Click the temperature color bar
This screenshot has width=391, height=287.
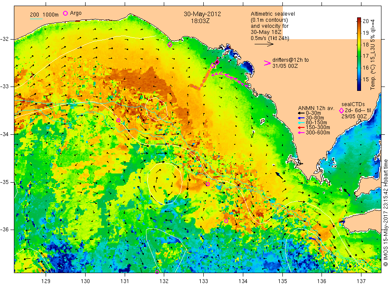coord(359,54)
